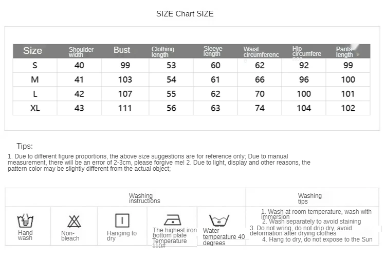
Task: Click the SIZE Chart SIZE title
Action: point(185,14)
